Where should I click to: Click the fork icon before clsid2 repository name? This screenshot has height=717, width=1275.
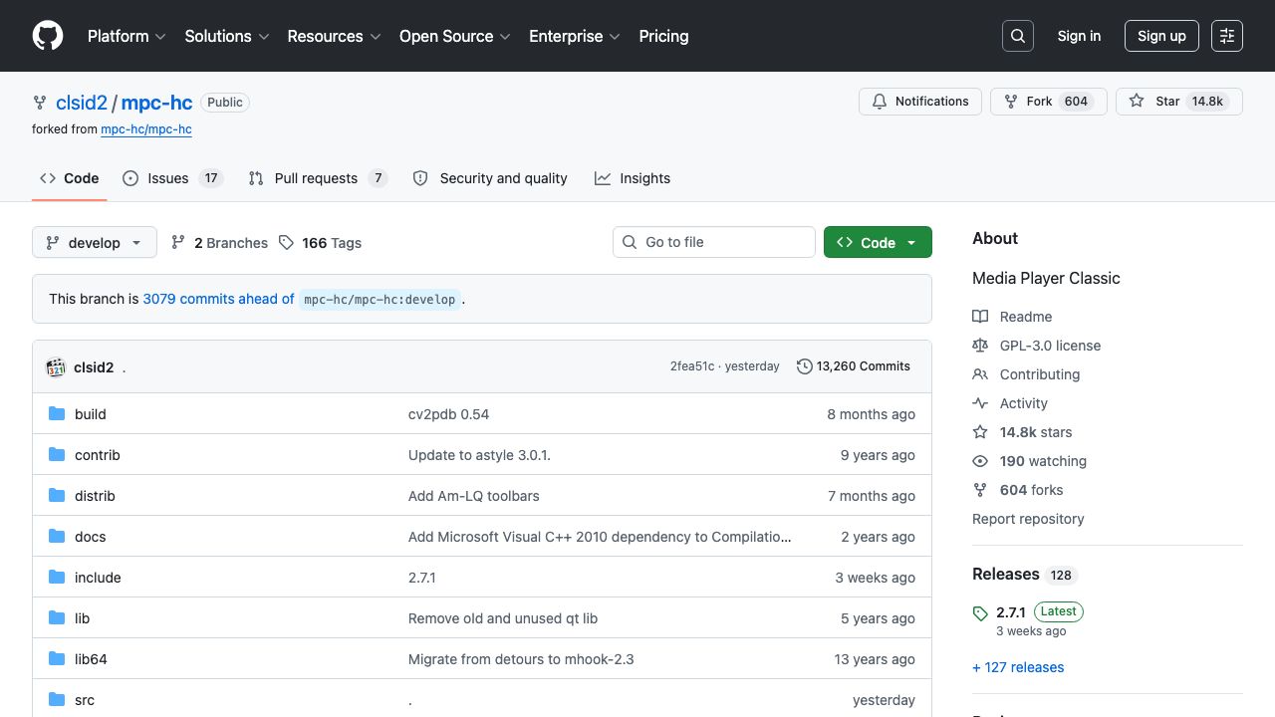coord(40,103)
